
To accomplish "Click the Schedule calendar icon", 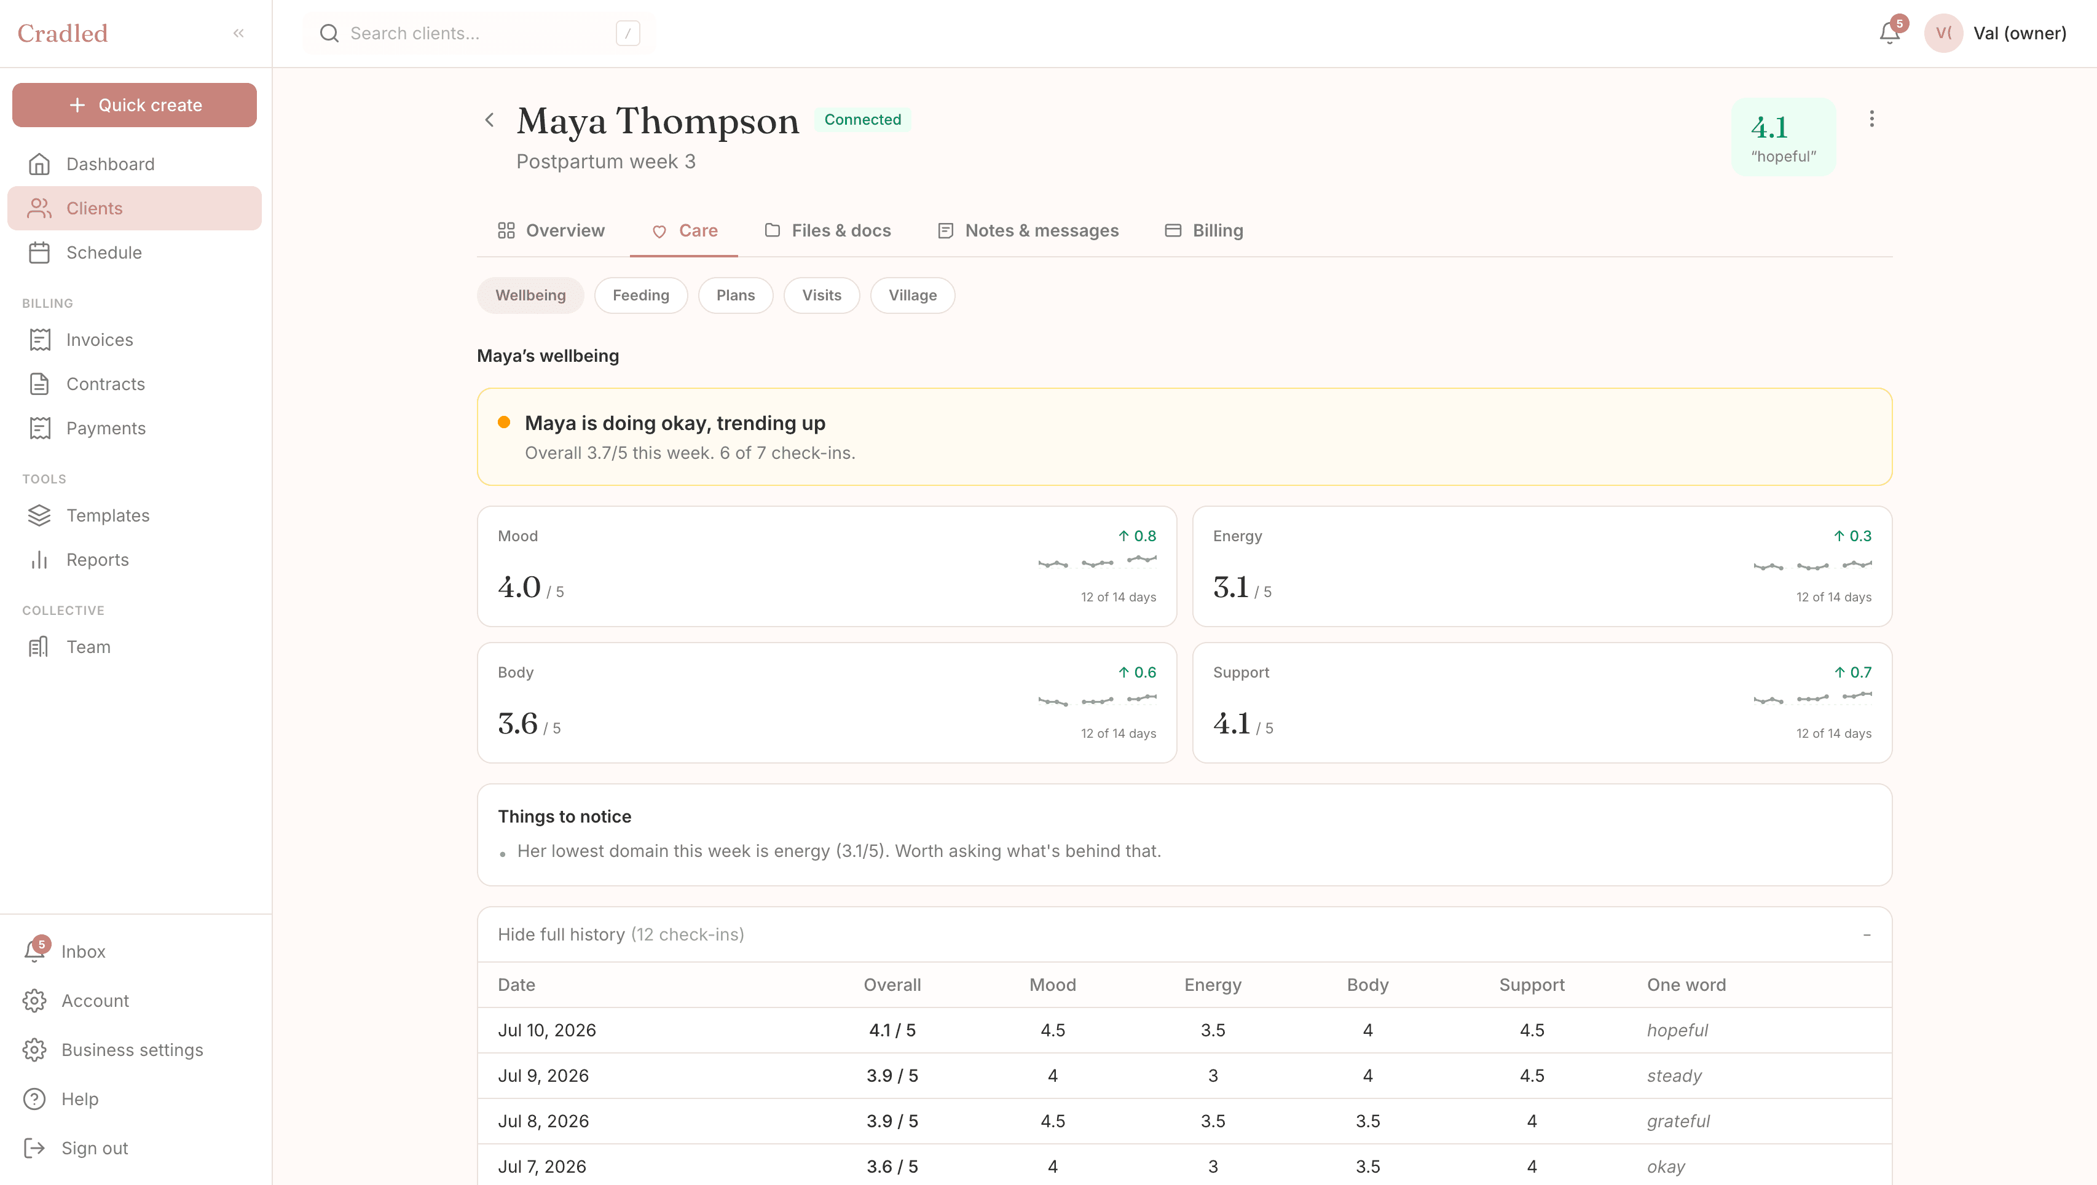I will coord(39,252).
